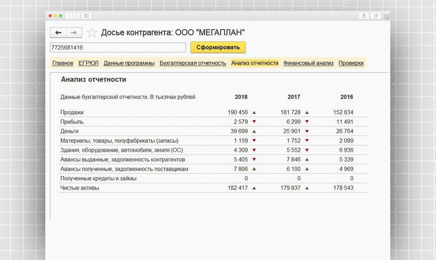Click the green up arrow beside 6 100

307,169
